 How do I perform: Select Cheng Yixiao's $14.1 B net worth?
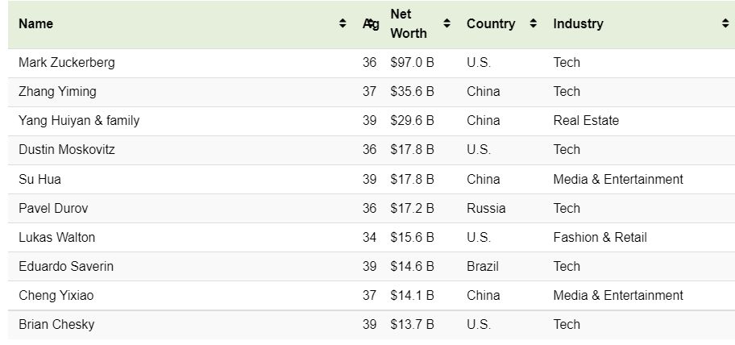click(412, 295)
